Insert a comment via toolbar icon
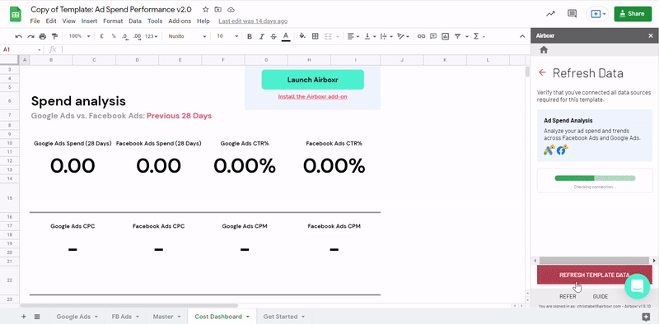 pos(433,36)
